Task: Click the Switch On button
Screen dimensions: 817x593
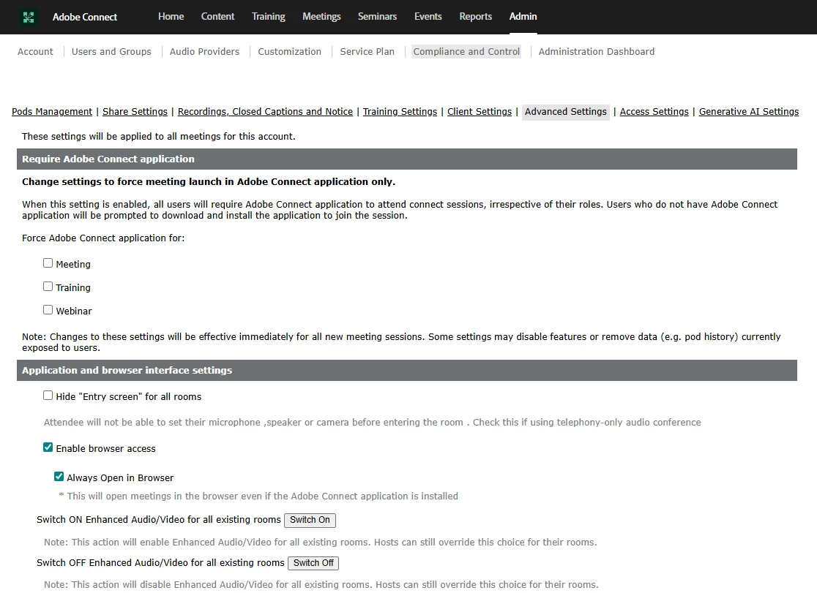Action: point(310,520)
